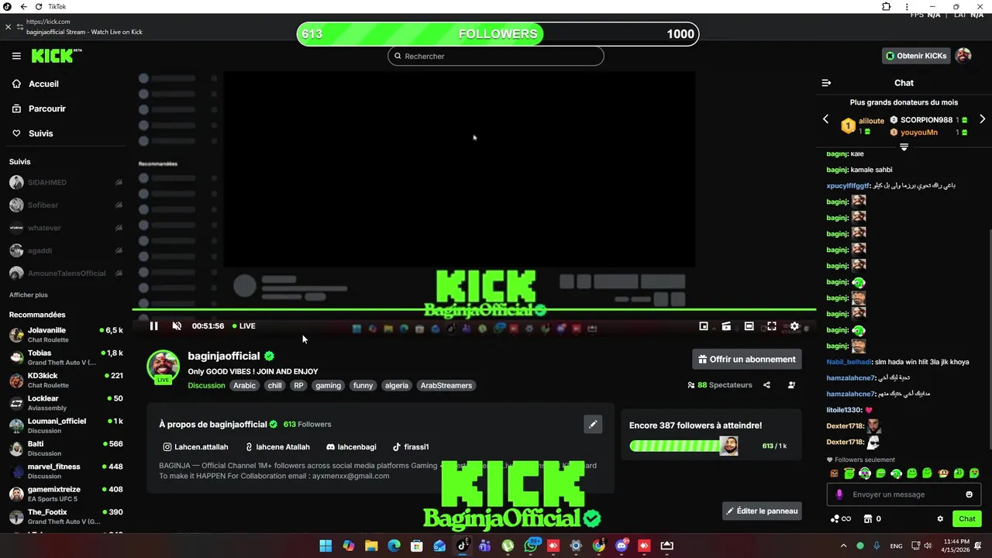Select the gaming tag
The image size is (992, 558).
(328, 385)
